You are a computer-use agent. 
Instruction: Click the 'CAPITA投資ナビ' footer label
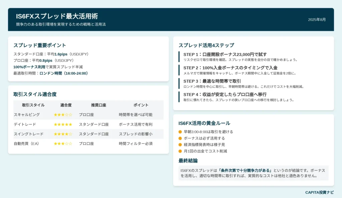[x=319, y=192]
